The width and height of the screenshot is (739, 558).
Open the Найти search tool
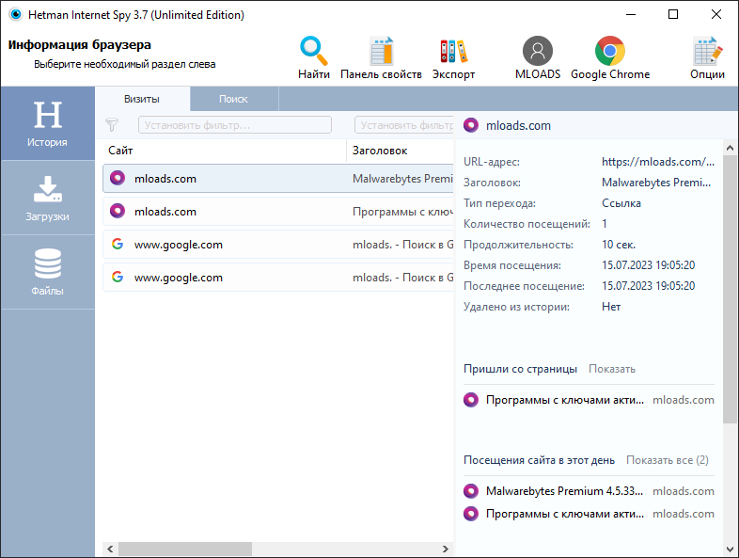click(x=313, y=57)
